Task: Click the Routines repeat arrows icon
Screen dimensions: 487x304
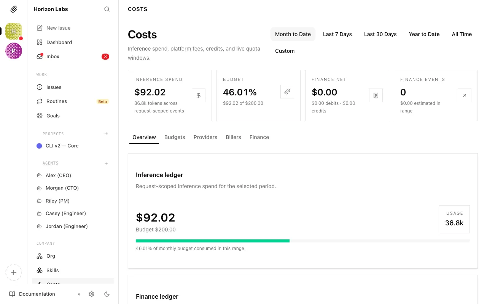Action: 40,101
